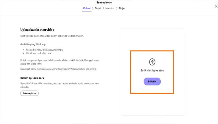Click the upload arrow circle icon
This screenshot has width=218, height=124.
point(152,62)
